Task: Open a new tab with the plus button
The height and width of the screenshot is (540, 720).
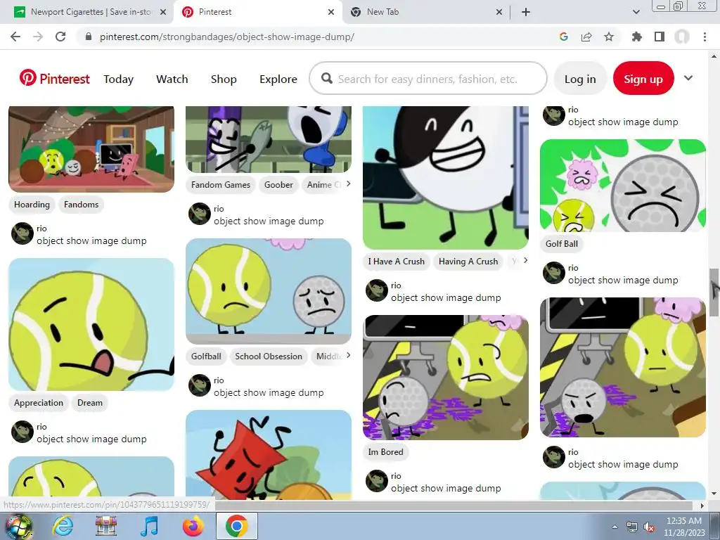Action: (526, 13)
